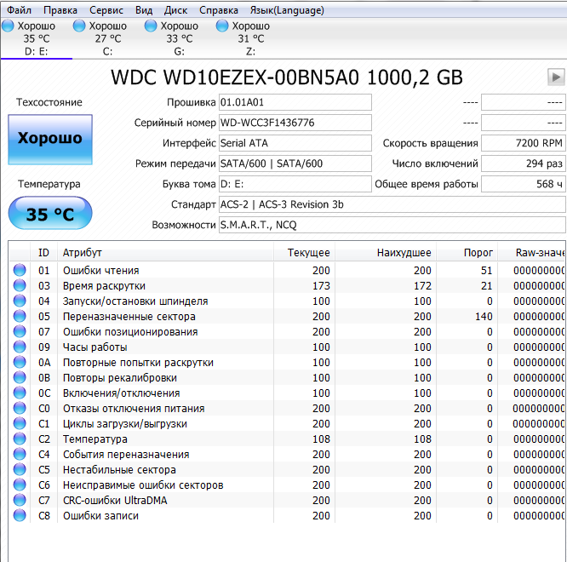Viewport: 567px width, 562px height.
Task: Click status orb for drive Z:
Action: 223,26
